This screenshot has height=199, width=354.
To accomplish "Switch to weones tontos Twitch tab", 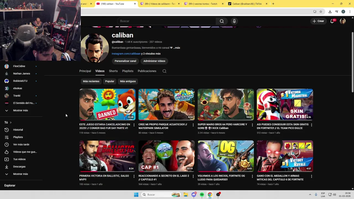I will tap(204, 4).
